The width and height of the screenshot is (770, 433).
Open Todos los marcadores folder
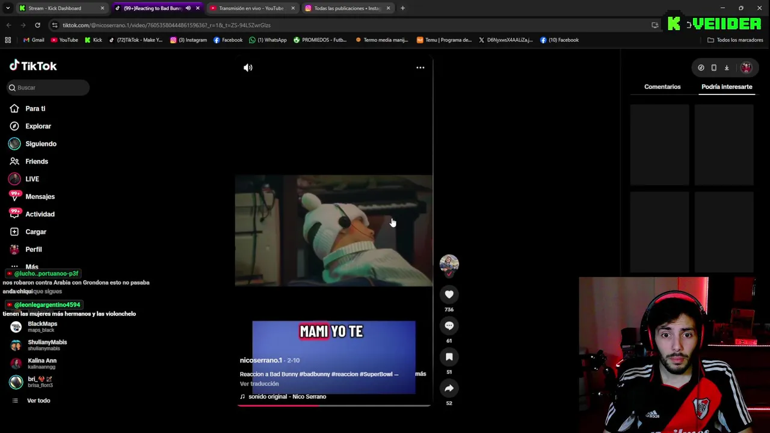tap(735, 40)
